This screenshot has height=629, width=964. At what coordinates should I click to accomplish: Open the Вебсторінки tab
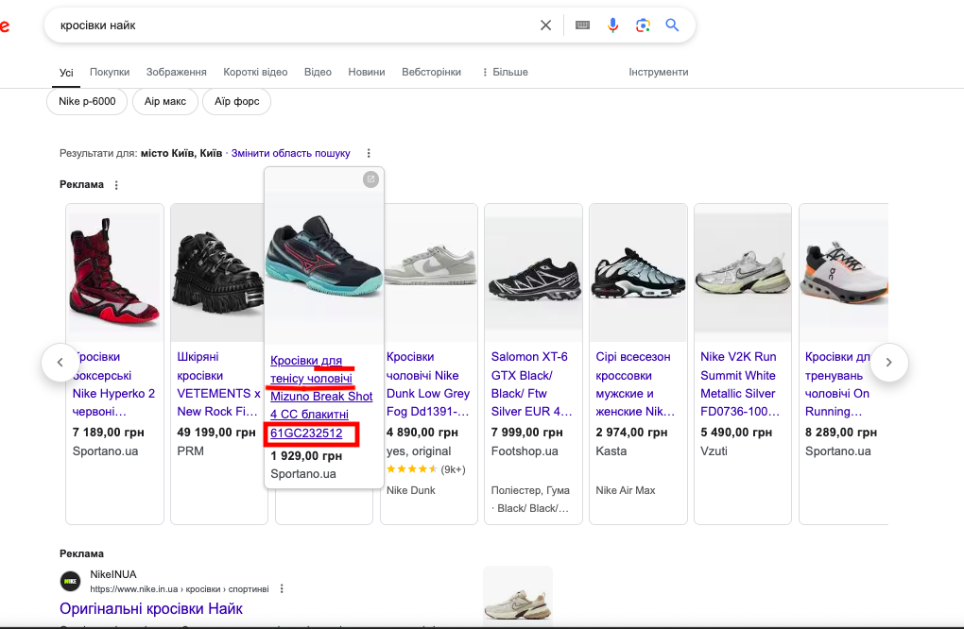coord(431,72)
